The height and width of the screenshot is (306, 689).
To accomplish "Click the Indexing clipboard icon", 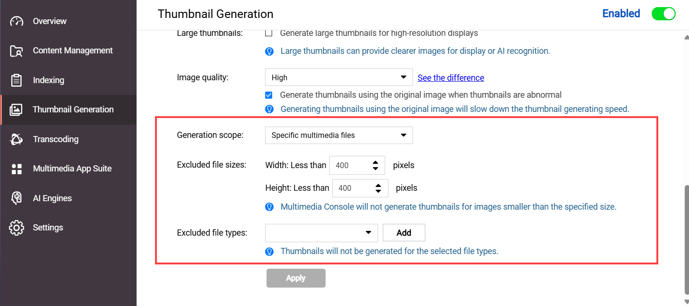I will click(x=16, y=80).
